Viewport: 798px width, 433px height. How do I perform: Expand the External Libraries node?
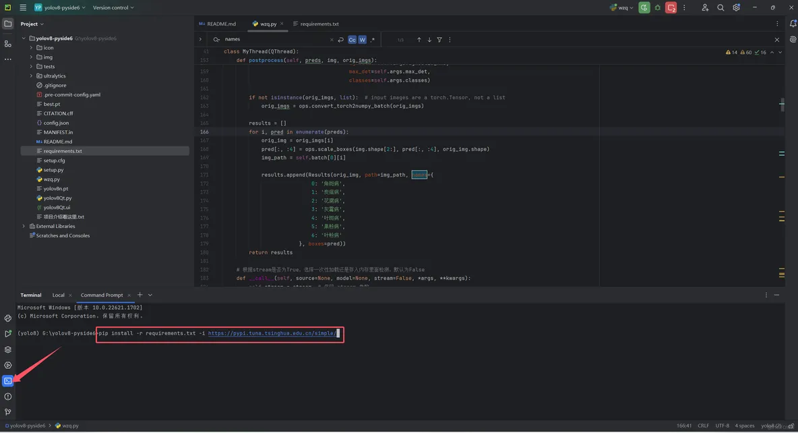24,227
